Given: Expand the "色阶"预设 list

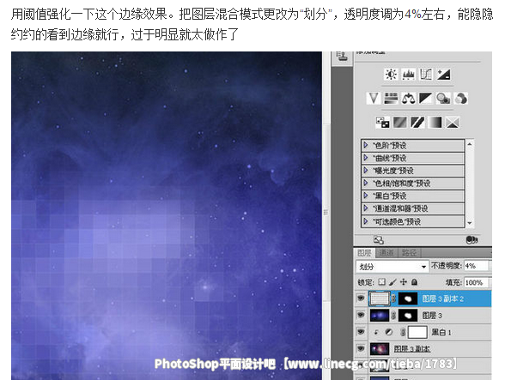Looking at the screenshot, I should pyautogui.click(x=366, y=145).
